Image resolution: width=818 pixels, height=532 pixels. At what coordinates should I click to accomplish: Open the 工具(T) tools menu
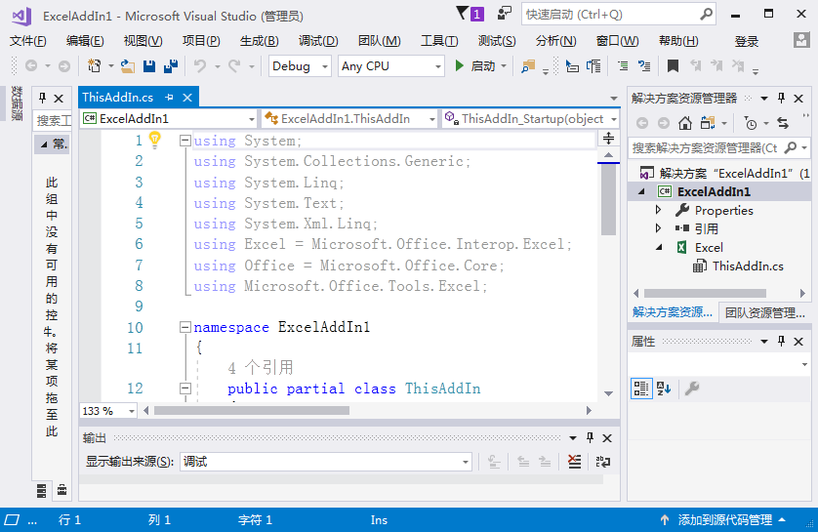click(439, 41)
